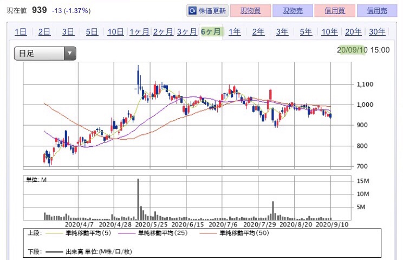The width and height of the screenshot is (403, 260).
Task: Click the 2020/7/6 date label
Action: pos(223,225)
